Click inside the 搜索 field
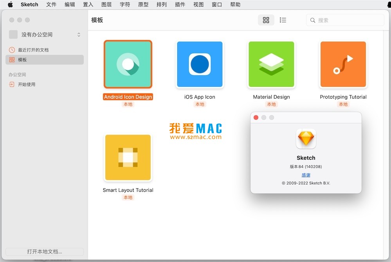 click(344, 20)
